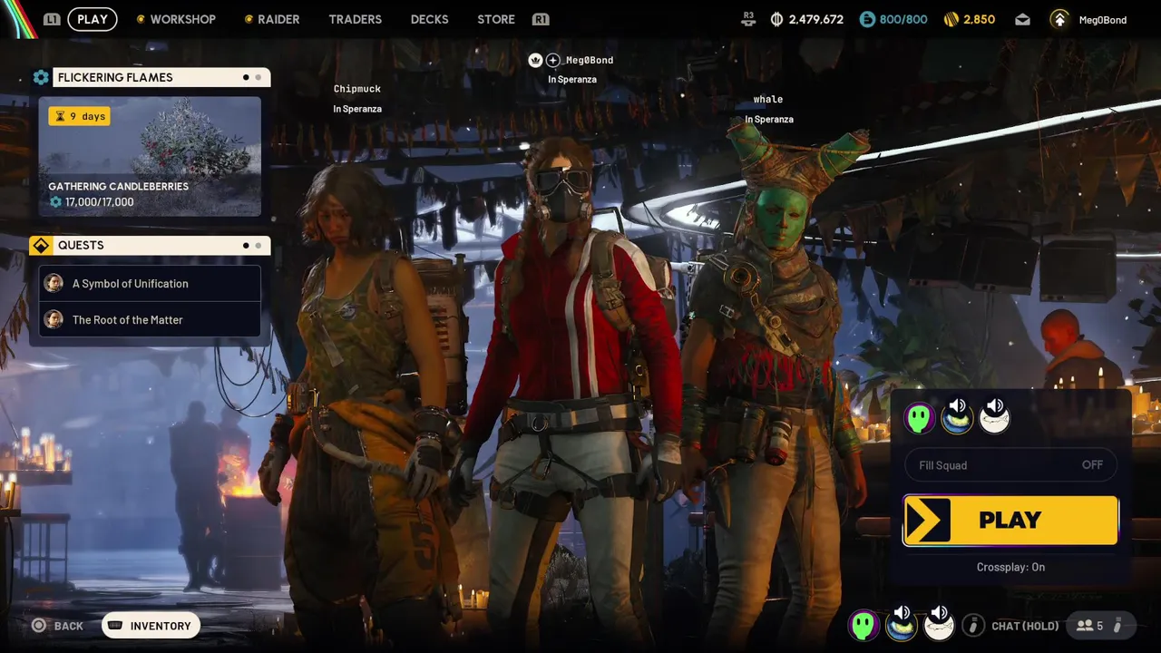Click the Flickering Flames gear icon
Viewport: 1161px width, 653px height.
click(x=41, y=78)
